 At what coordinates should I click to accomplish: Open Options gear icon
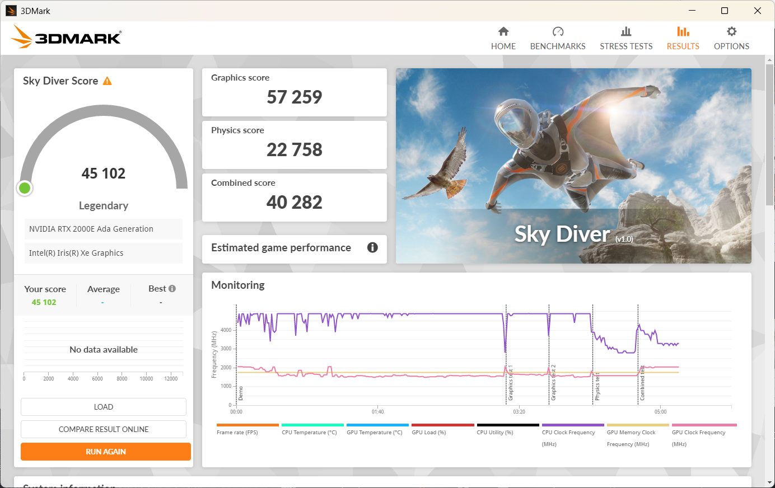[x=731, y=31]
